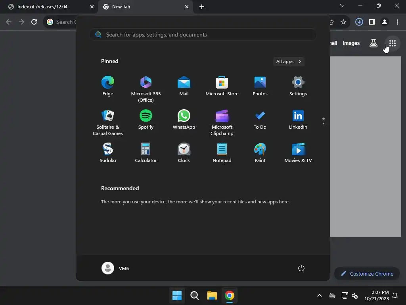
Task: Click OneDrive cloud icon in tray
Action: click(x=332, y=295)
